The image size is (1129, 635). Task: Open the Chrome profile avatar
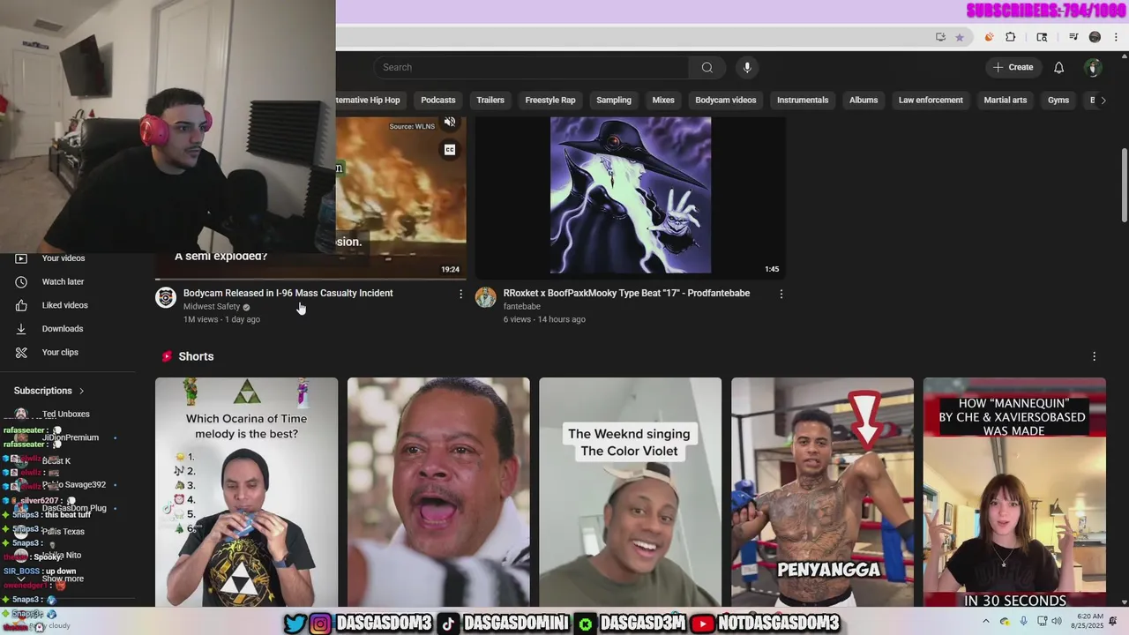(x=1095, y=37)
